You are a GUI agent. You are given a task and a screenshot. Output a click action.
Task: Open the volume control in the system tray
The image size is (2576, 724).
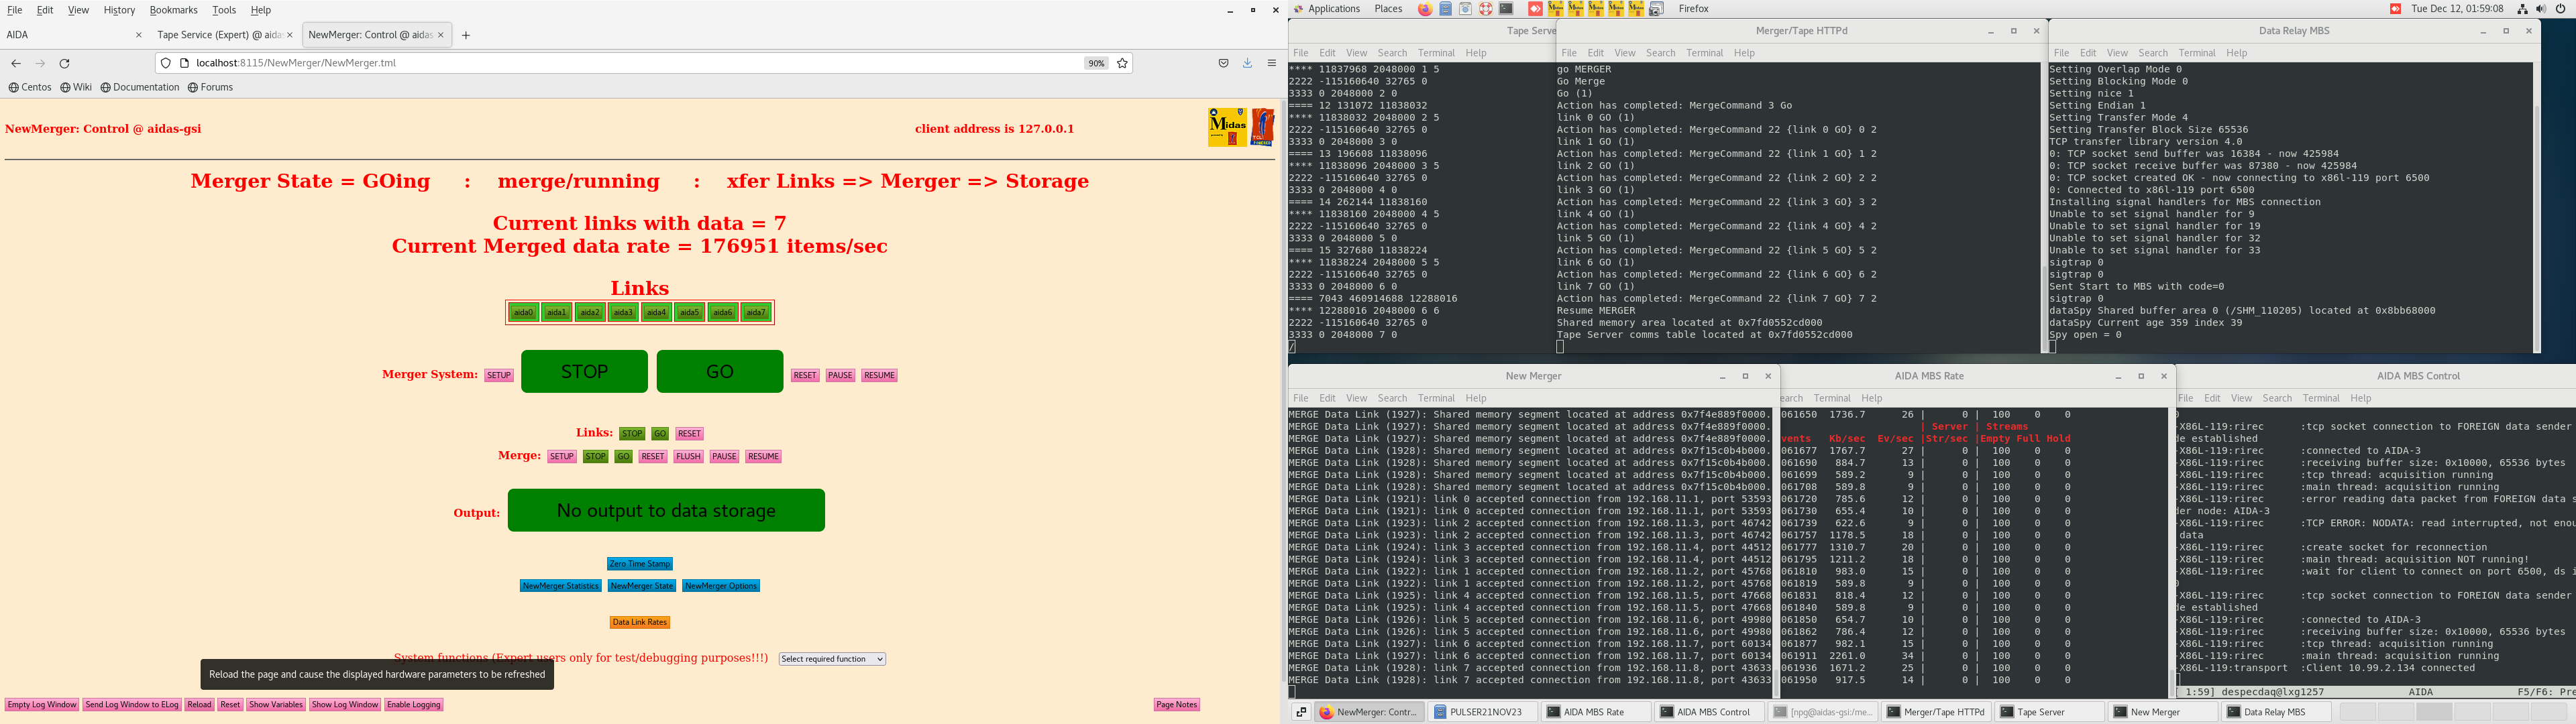[x=2540, y=9]
